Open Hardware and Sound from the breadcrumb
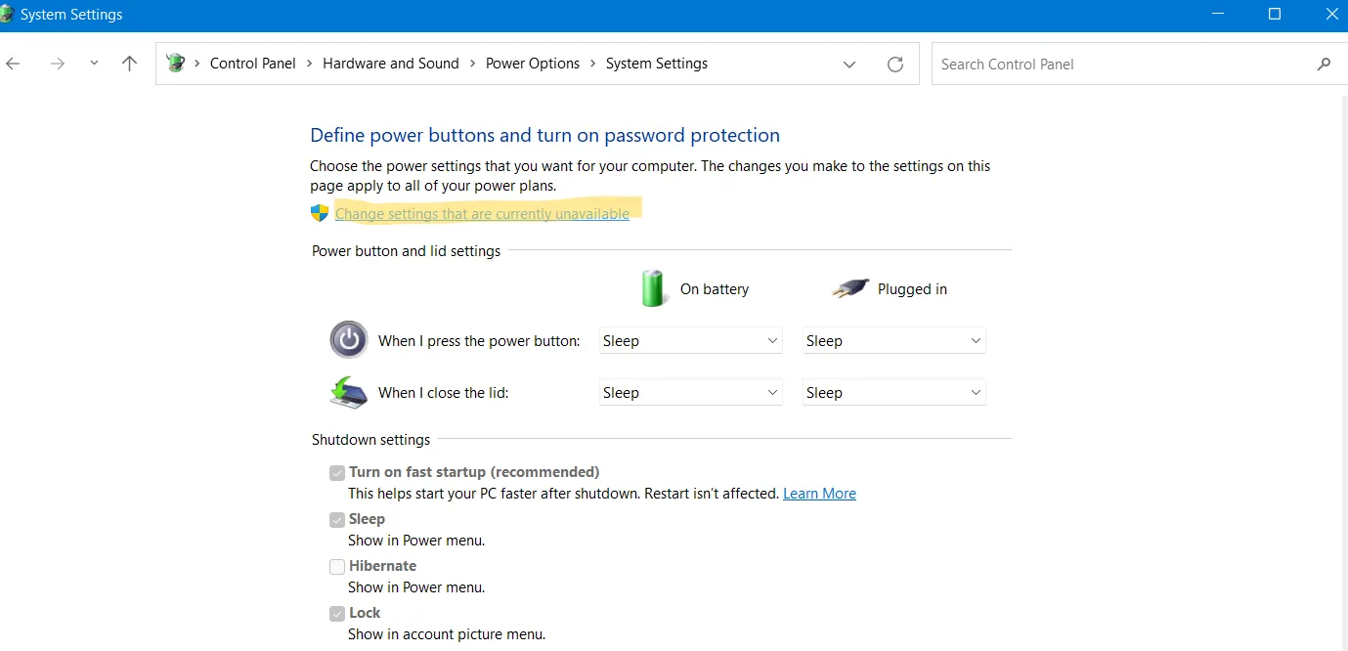Image resolution: width=1348 pixels, height=651 pixels. 390,63
